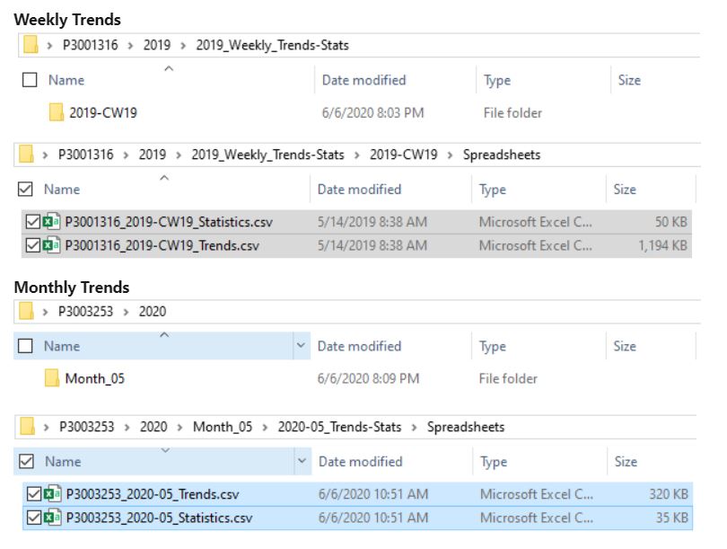Screen dimensions: 727x549
Task: Toggle select-all checkbox in 2020-05_Trends-Stats Spreadsheets listing
Action: [x=26, y=461]
